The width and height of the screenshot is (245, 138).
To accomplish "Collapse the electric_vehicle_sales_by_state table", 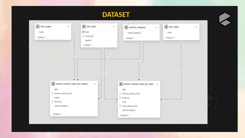I will pyautogui.click(x=125, y=115).
